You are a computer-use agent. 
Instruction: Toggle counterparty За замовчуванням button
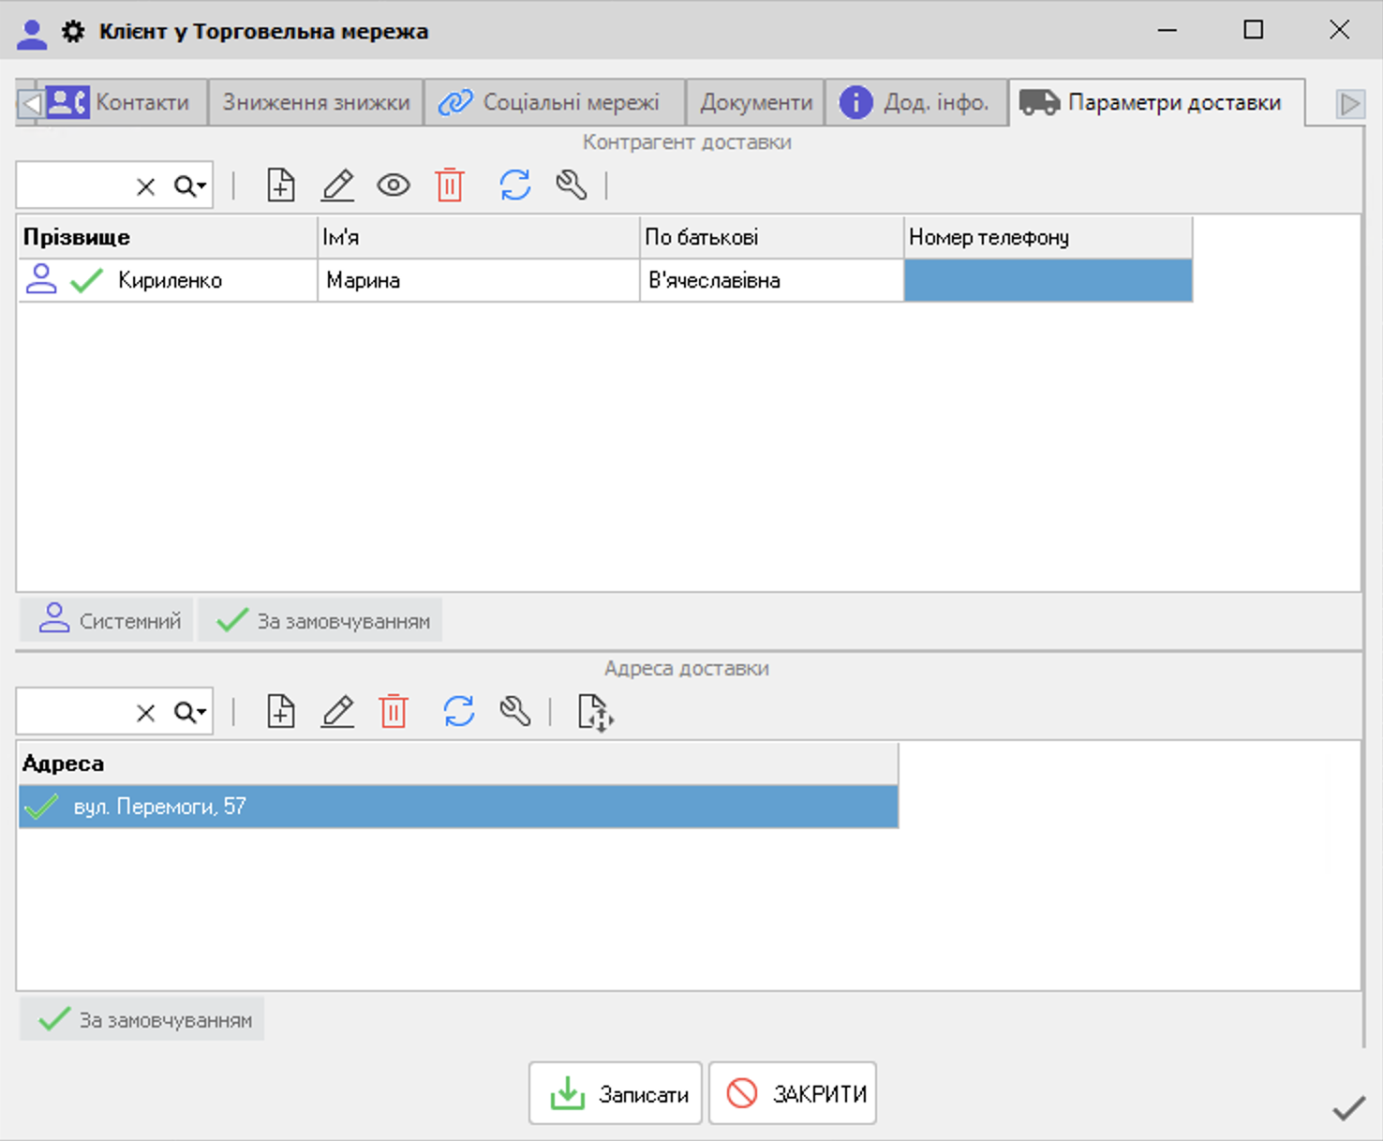(x=320, y=620)
